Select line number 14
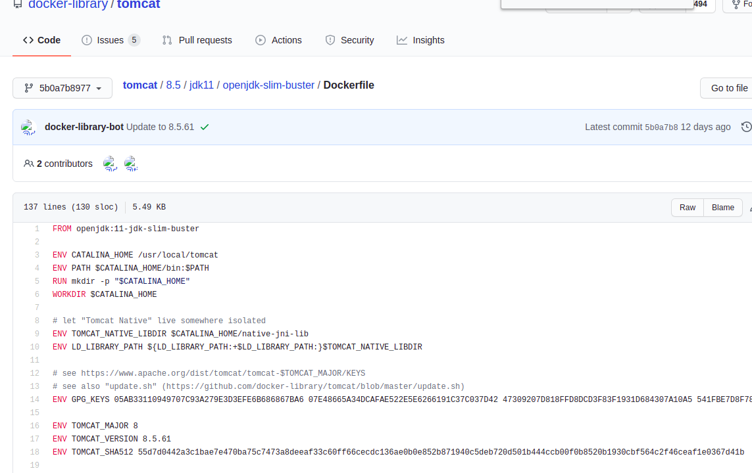The image size is (752, 473). tap(34, 399)
